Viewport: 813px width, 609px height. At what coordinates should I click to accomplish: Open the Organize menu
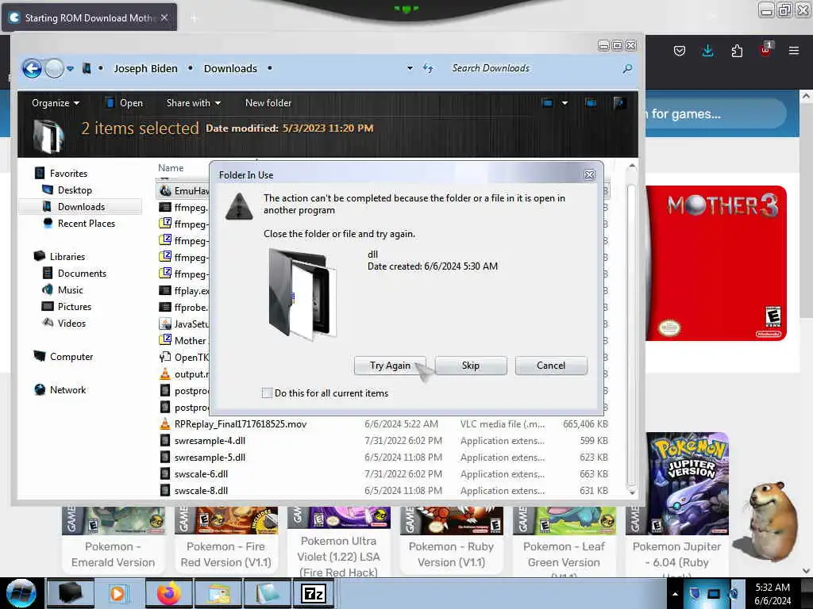pos(56,103)
